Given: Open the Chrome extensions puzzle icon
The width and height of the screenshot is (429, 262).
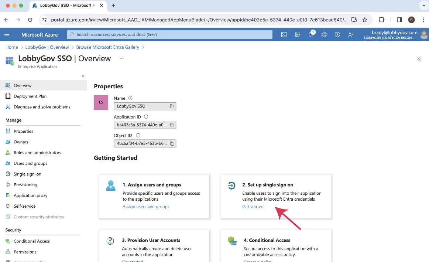Looking at the screenshot, I should point(381,20).
